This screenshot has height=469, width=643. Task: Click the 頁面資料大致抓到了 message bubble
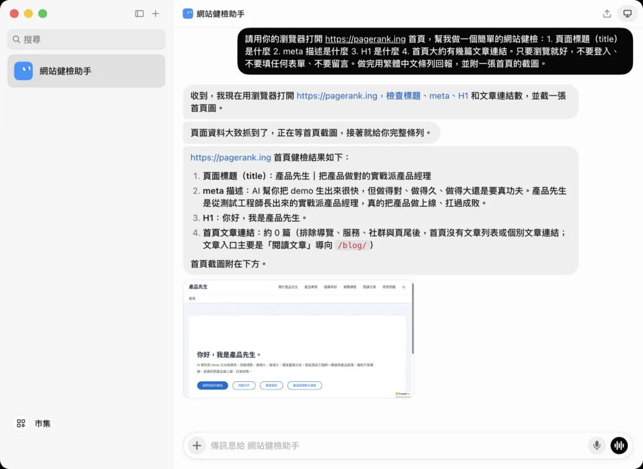[311, 133]
